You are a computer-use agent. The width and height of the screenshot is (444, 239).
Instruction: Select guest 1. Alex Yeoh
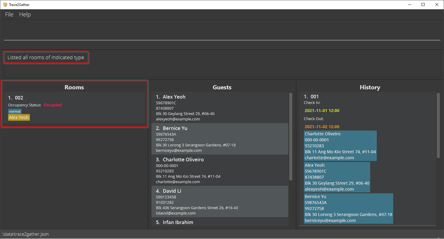tap(220, 108)
